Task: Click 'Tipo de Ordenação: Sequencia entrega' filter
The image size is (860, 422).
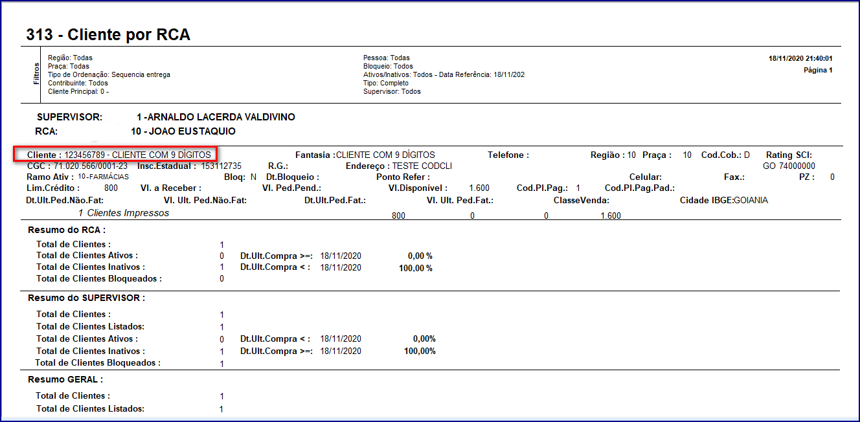Action: pyautogui.click(x=109, y=75)
